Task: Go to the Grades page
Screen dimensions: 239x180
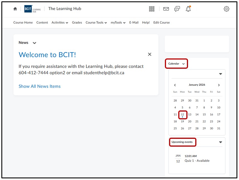Action: pyautogui.click(x=77, y=23)
